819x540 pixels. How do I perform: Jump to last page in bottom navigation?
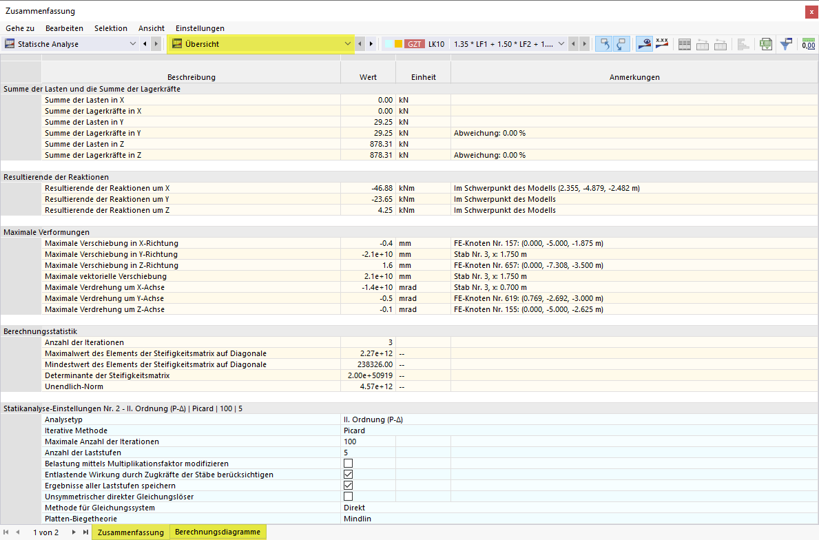click(x=85, y=532)
